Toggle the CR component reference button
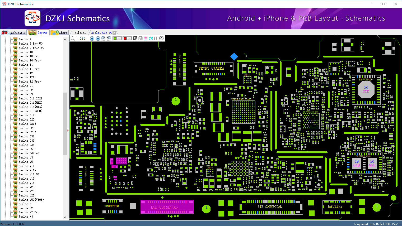 click(x=151, y=38)
